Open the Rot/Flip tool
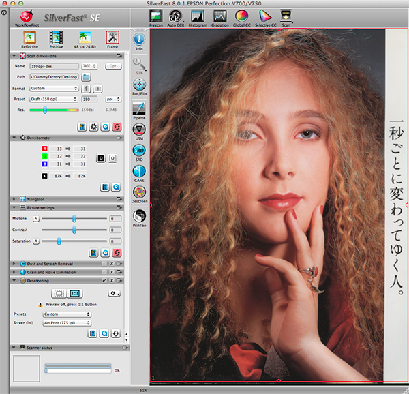Image resolution: width=409 pixels, height=394 pixels. [x=139, y=87]
